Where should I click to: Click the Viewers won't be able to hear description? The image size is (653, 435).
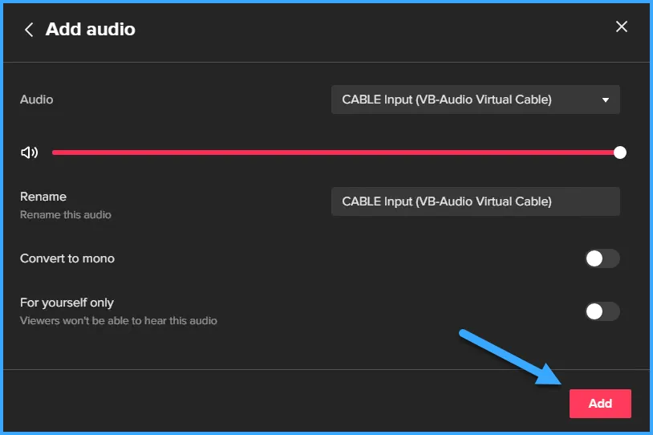pos(119,321)
